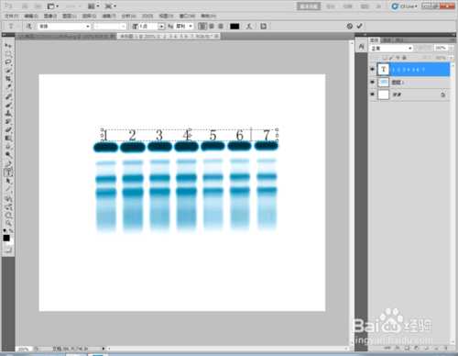458x356 pixels.
Task: Toggle lock transparent pixels in Layers panel
Action: 385,58
